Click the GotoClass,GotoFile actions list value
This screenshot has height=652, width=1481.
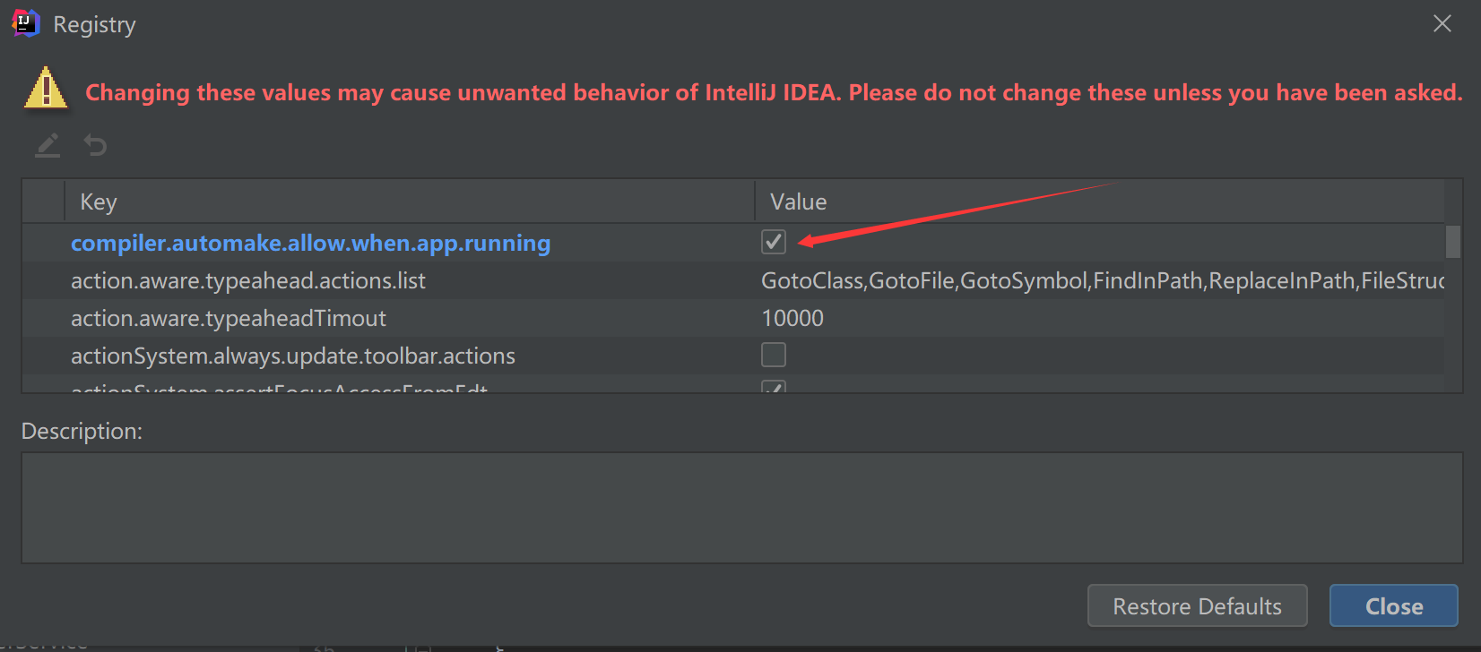pyautogui.click(x=1101, y=280)
